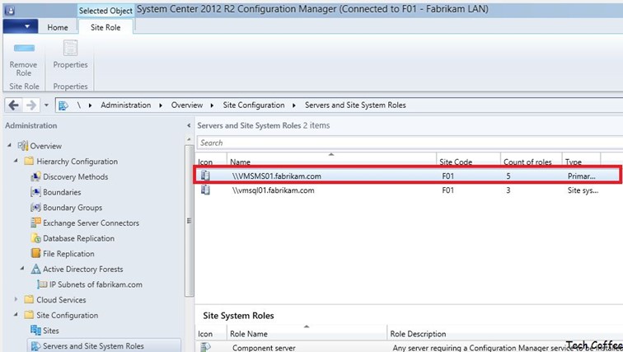Sort roles by Role Description header
The image size is (623, 352).
[x=504, y=332]
